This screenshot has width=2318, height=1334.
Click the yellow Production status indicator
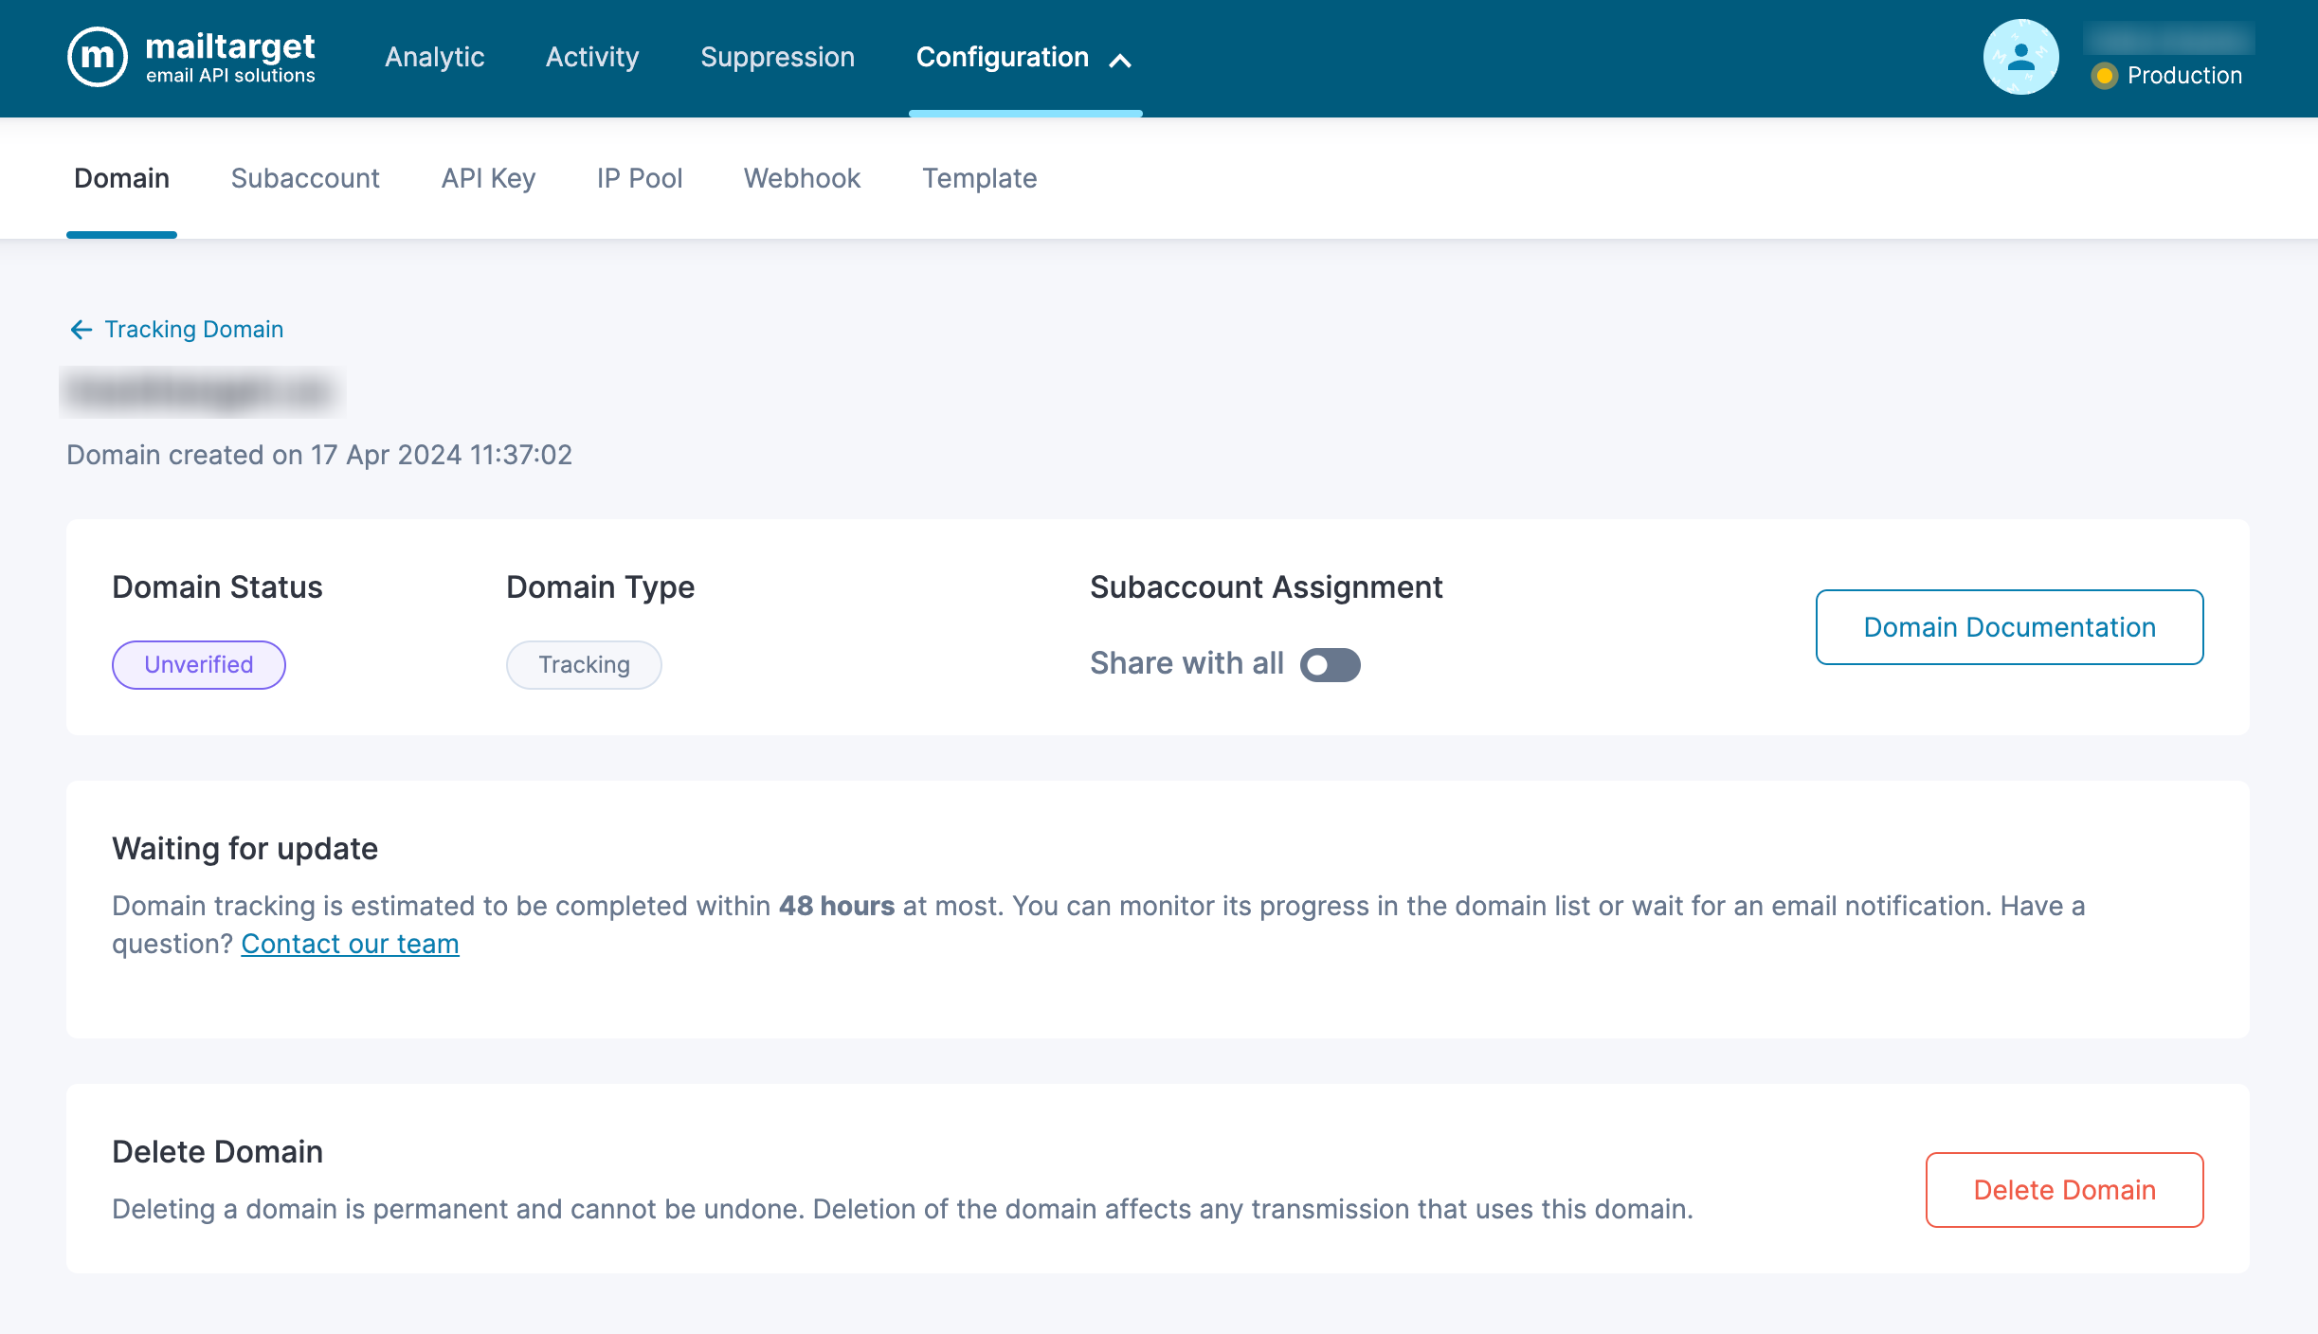tap(2103, 76)
